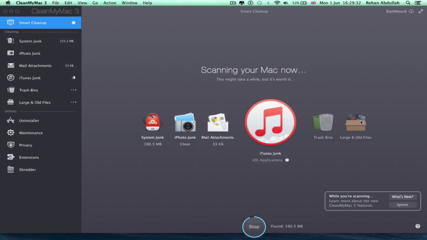Image resolution: width=427 pixels, height=240 pixels.
Task: Click the Scanning your Mac now heading
Action: [x=253, y=70]
